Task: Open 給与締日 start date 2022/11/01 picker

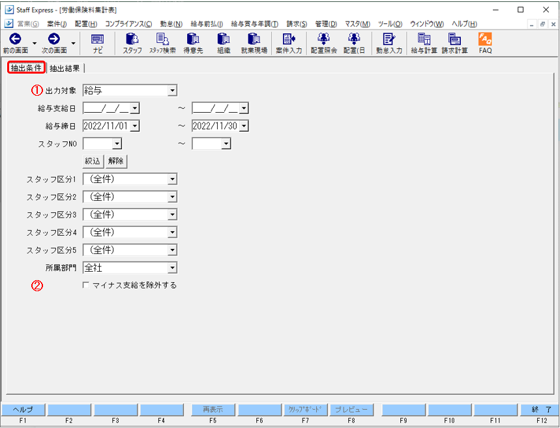Action: coord(135,126)
